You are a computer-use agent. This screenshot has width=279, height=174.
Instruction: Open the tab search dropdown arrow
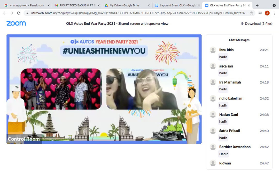pyautogui.click(x=274, y=5)
